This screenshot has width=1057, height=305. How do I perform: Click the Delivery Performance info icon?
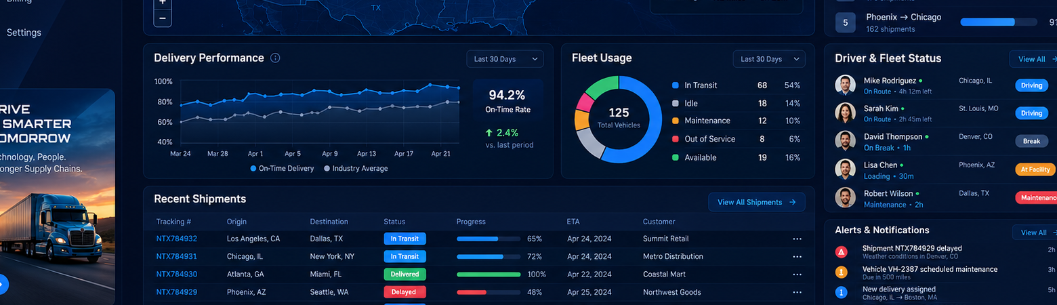tap(275, 58)
